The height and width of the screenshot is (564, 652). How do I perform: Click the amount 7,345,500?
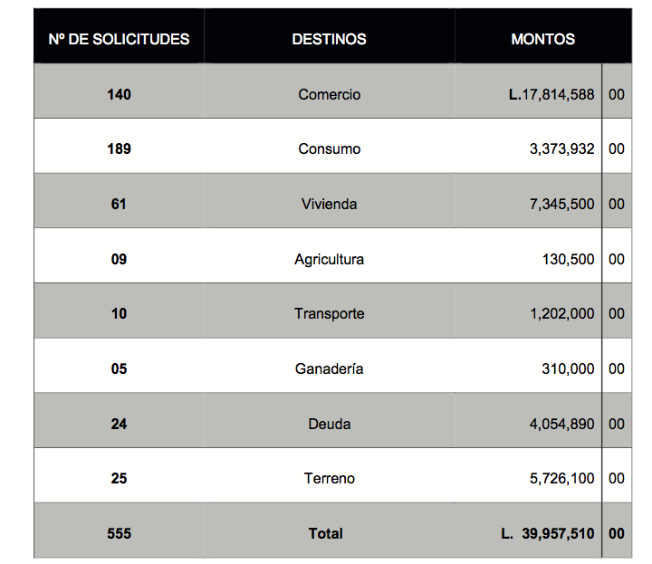click(561, 204)
